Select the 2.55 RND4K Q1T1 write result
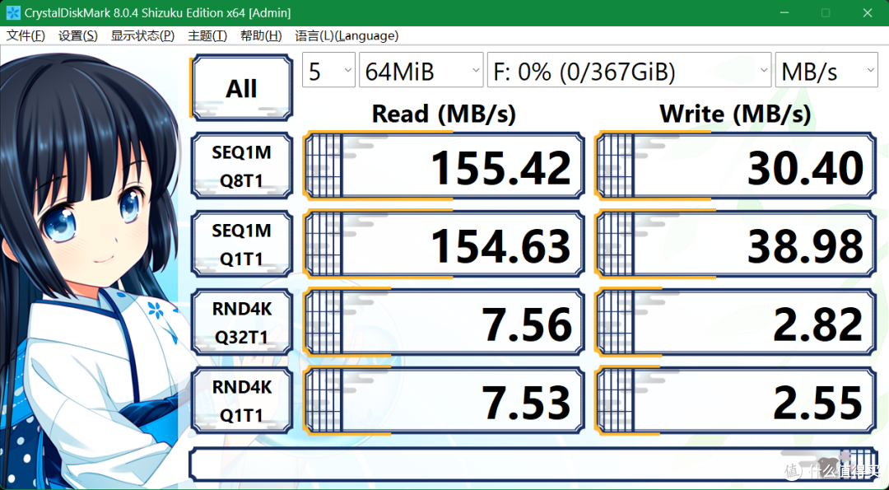889x490 pixels. coord(736,400)
